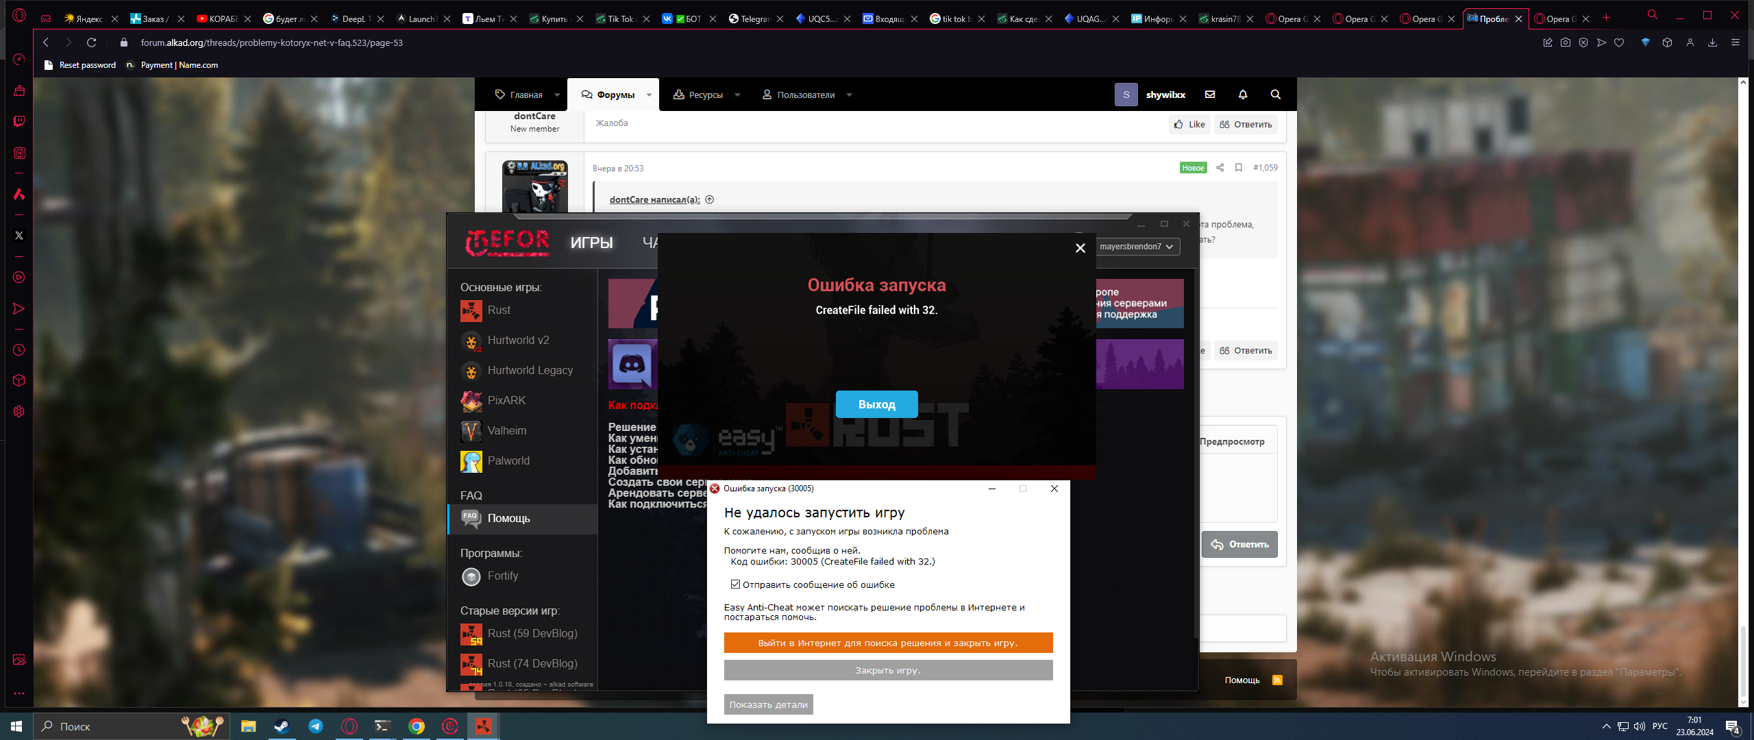Viewport: 1754px width, 740px height.
Task: Open Telegram from Windows taskbar
Action: 315,726
